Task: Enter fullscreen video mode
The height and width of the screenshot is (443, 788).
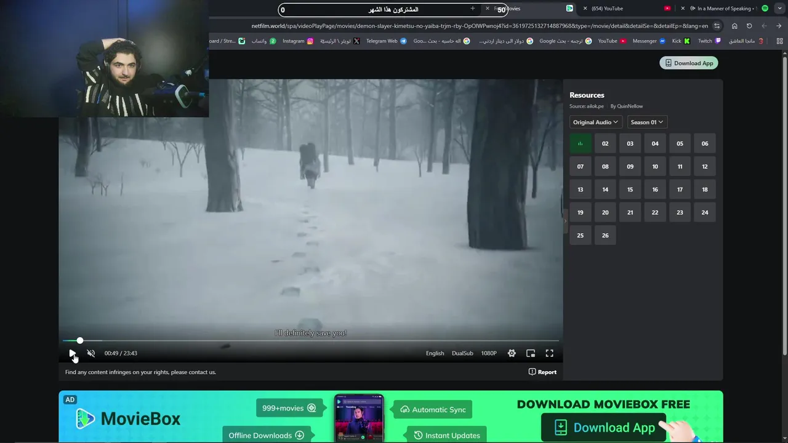Action: [549, 353]
